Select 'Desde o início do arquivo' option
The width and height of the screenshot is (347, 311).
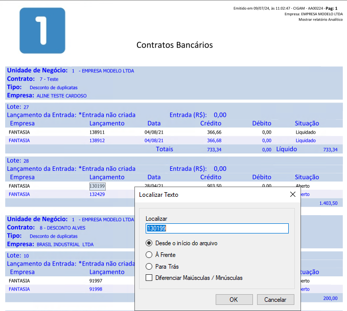(181, 243)
